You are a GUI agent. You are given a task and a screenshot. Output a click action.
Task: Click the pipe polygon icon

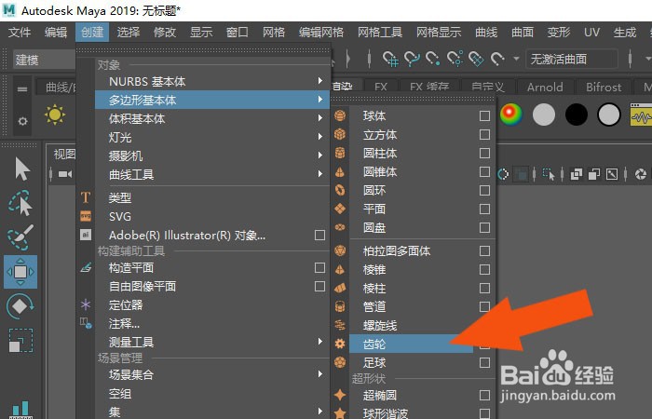[340, 306]
